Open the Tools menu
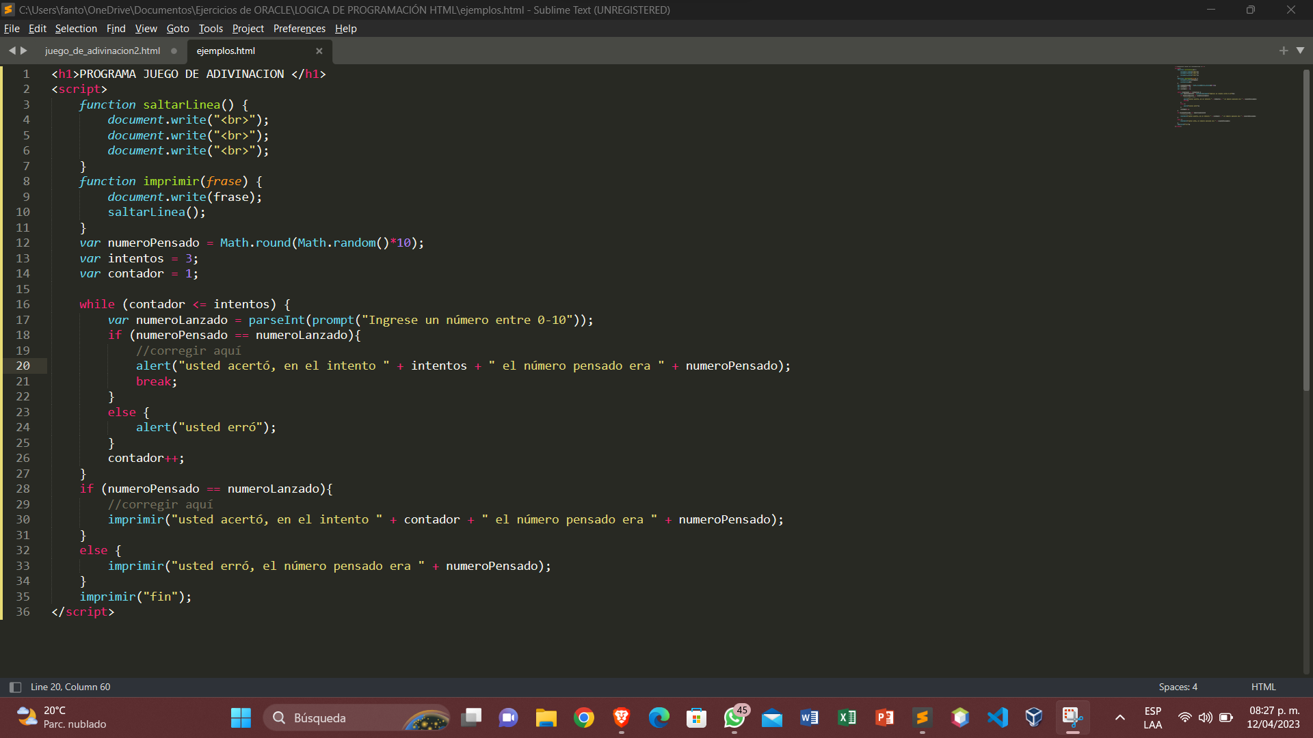 coord(210,29)
